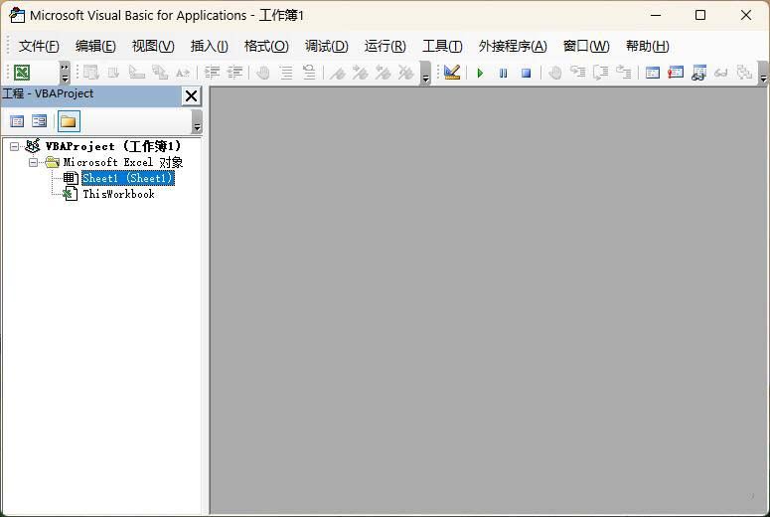
Task: Toggle Bookmark flag icon
Action: click(x=338, y=73)
